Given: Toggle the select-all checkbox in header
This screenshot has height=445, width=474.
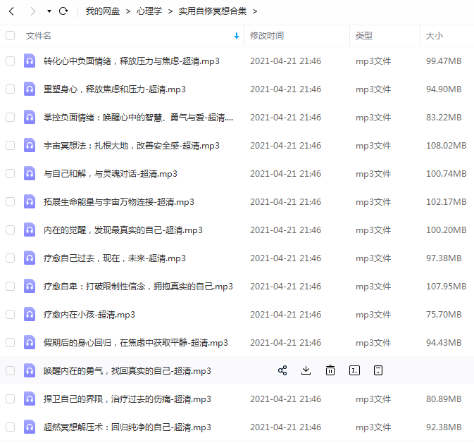Looking at the screenshot, I should tap(11, 36).
